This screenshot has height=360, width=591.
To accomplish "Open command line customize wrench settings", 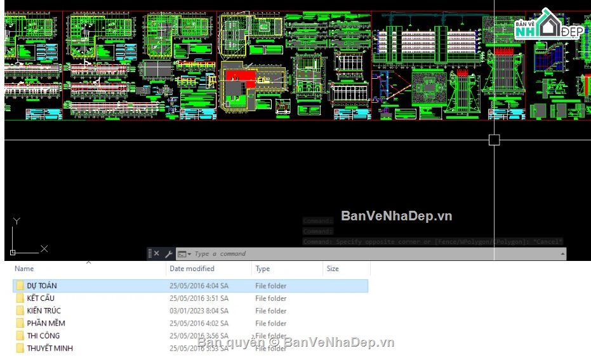I will pos(168,254).
